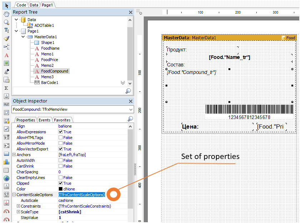Insert an OLE object
Screen dimensions: 300x224
[x=6, y=104]
